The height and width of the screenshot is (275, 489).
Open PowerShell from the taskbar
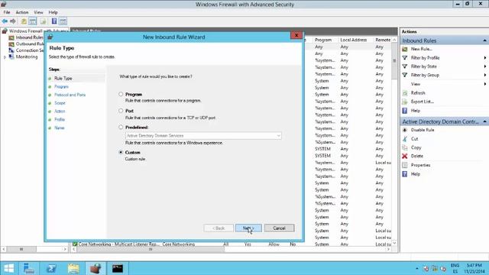coord(51,268)
